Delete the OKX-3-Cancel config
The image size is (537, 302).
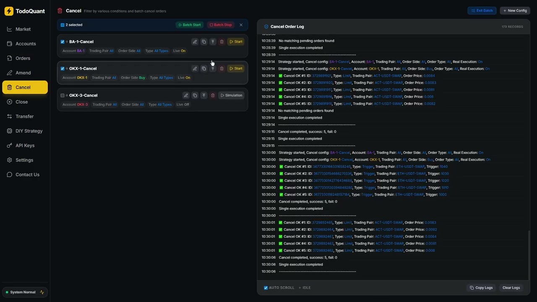213,96
